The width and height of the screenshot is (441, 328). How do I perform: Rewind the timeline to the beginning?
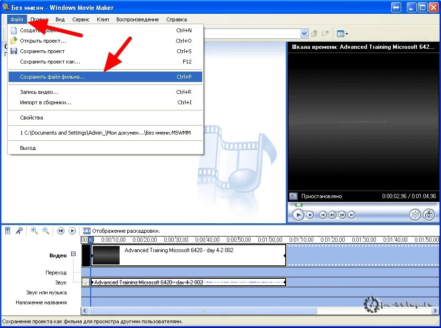point(60,231)
